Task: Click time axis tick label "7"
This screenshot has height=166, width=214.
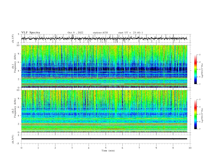Action: coord(139,148)
